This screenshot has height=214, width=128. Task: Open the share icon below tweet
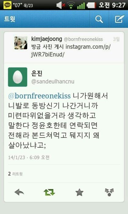tap(109, 192)
